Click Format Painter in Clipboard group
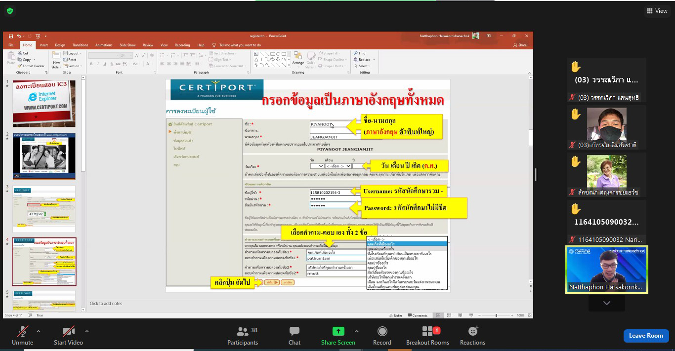 pyautogui.click(x=33, y=66)
